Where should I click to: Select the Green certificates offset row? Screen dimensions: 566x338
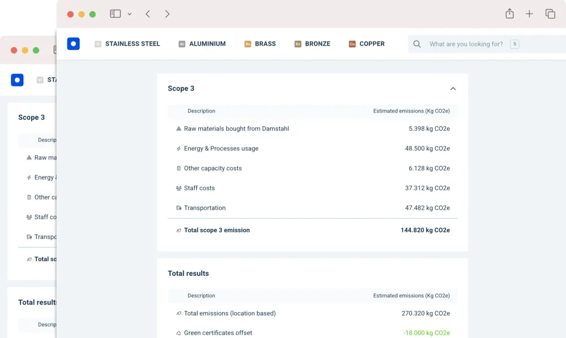click(x=218, y=333)
